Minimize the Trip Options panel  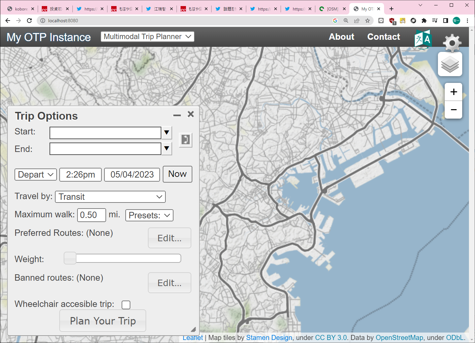177,115
